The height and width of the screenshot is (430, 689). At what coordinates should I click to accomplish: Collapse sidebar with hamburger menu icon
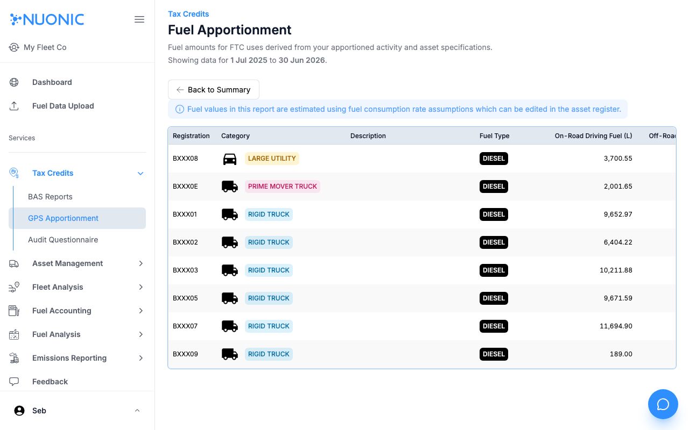click(139, 19)
